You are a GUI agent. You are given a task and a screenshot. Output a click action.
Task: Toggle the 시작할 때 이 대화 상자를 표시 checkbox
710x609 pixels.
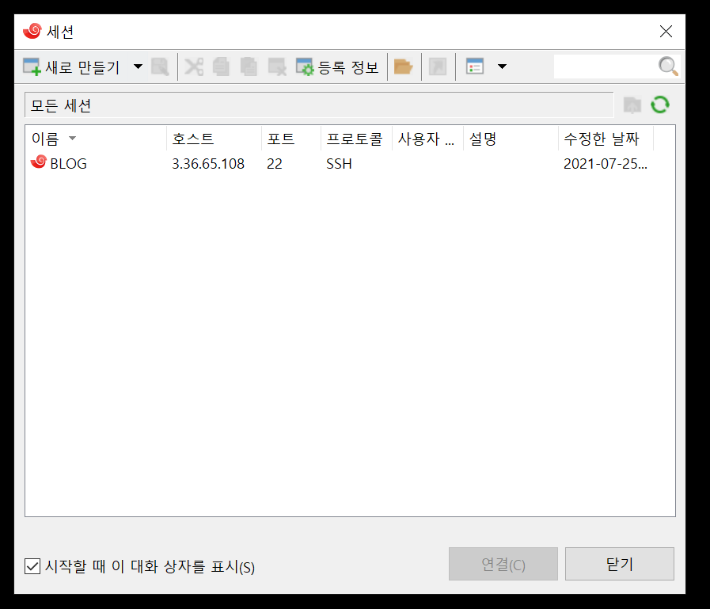pyautogui.click(x=32, y=566)
